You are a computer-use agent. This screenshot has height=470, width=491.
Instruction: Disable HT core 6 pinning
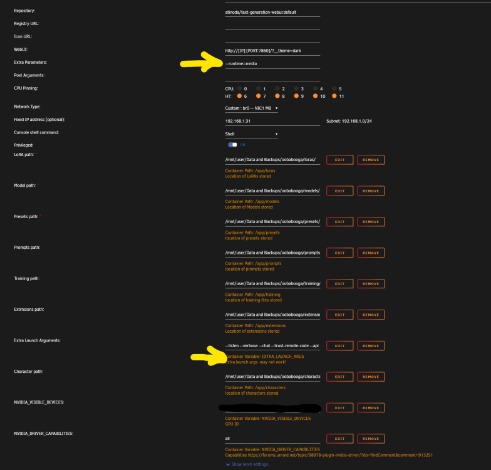coord(239,96)
